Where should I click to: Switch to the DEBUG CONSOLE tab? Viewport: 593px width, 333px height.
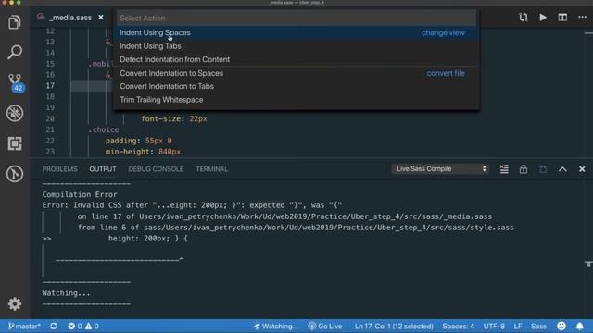(x=156, y=169)
